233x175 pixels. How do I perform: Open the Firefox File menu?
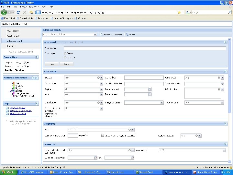point(3,7)
